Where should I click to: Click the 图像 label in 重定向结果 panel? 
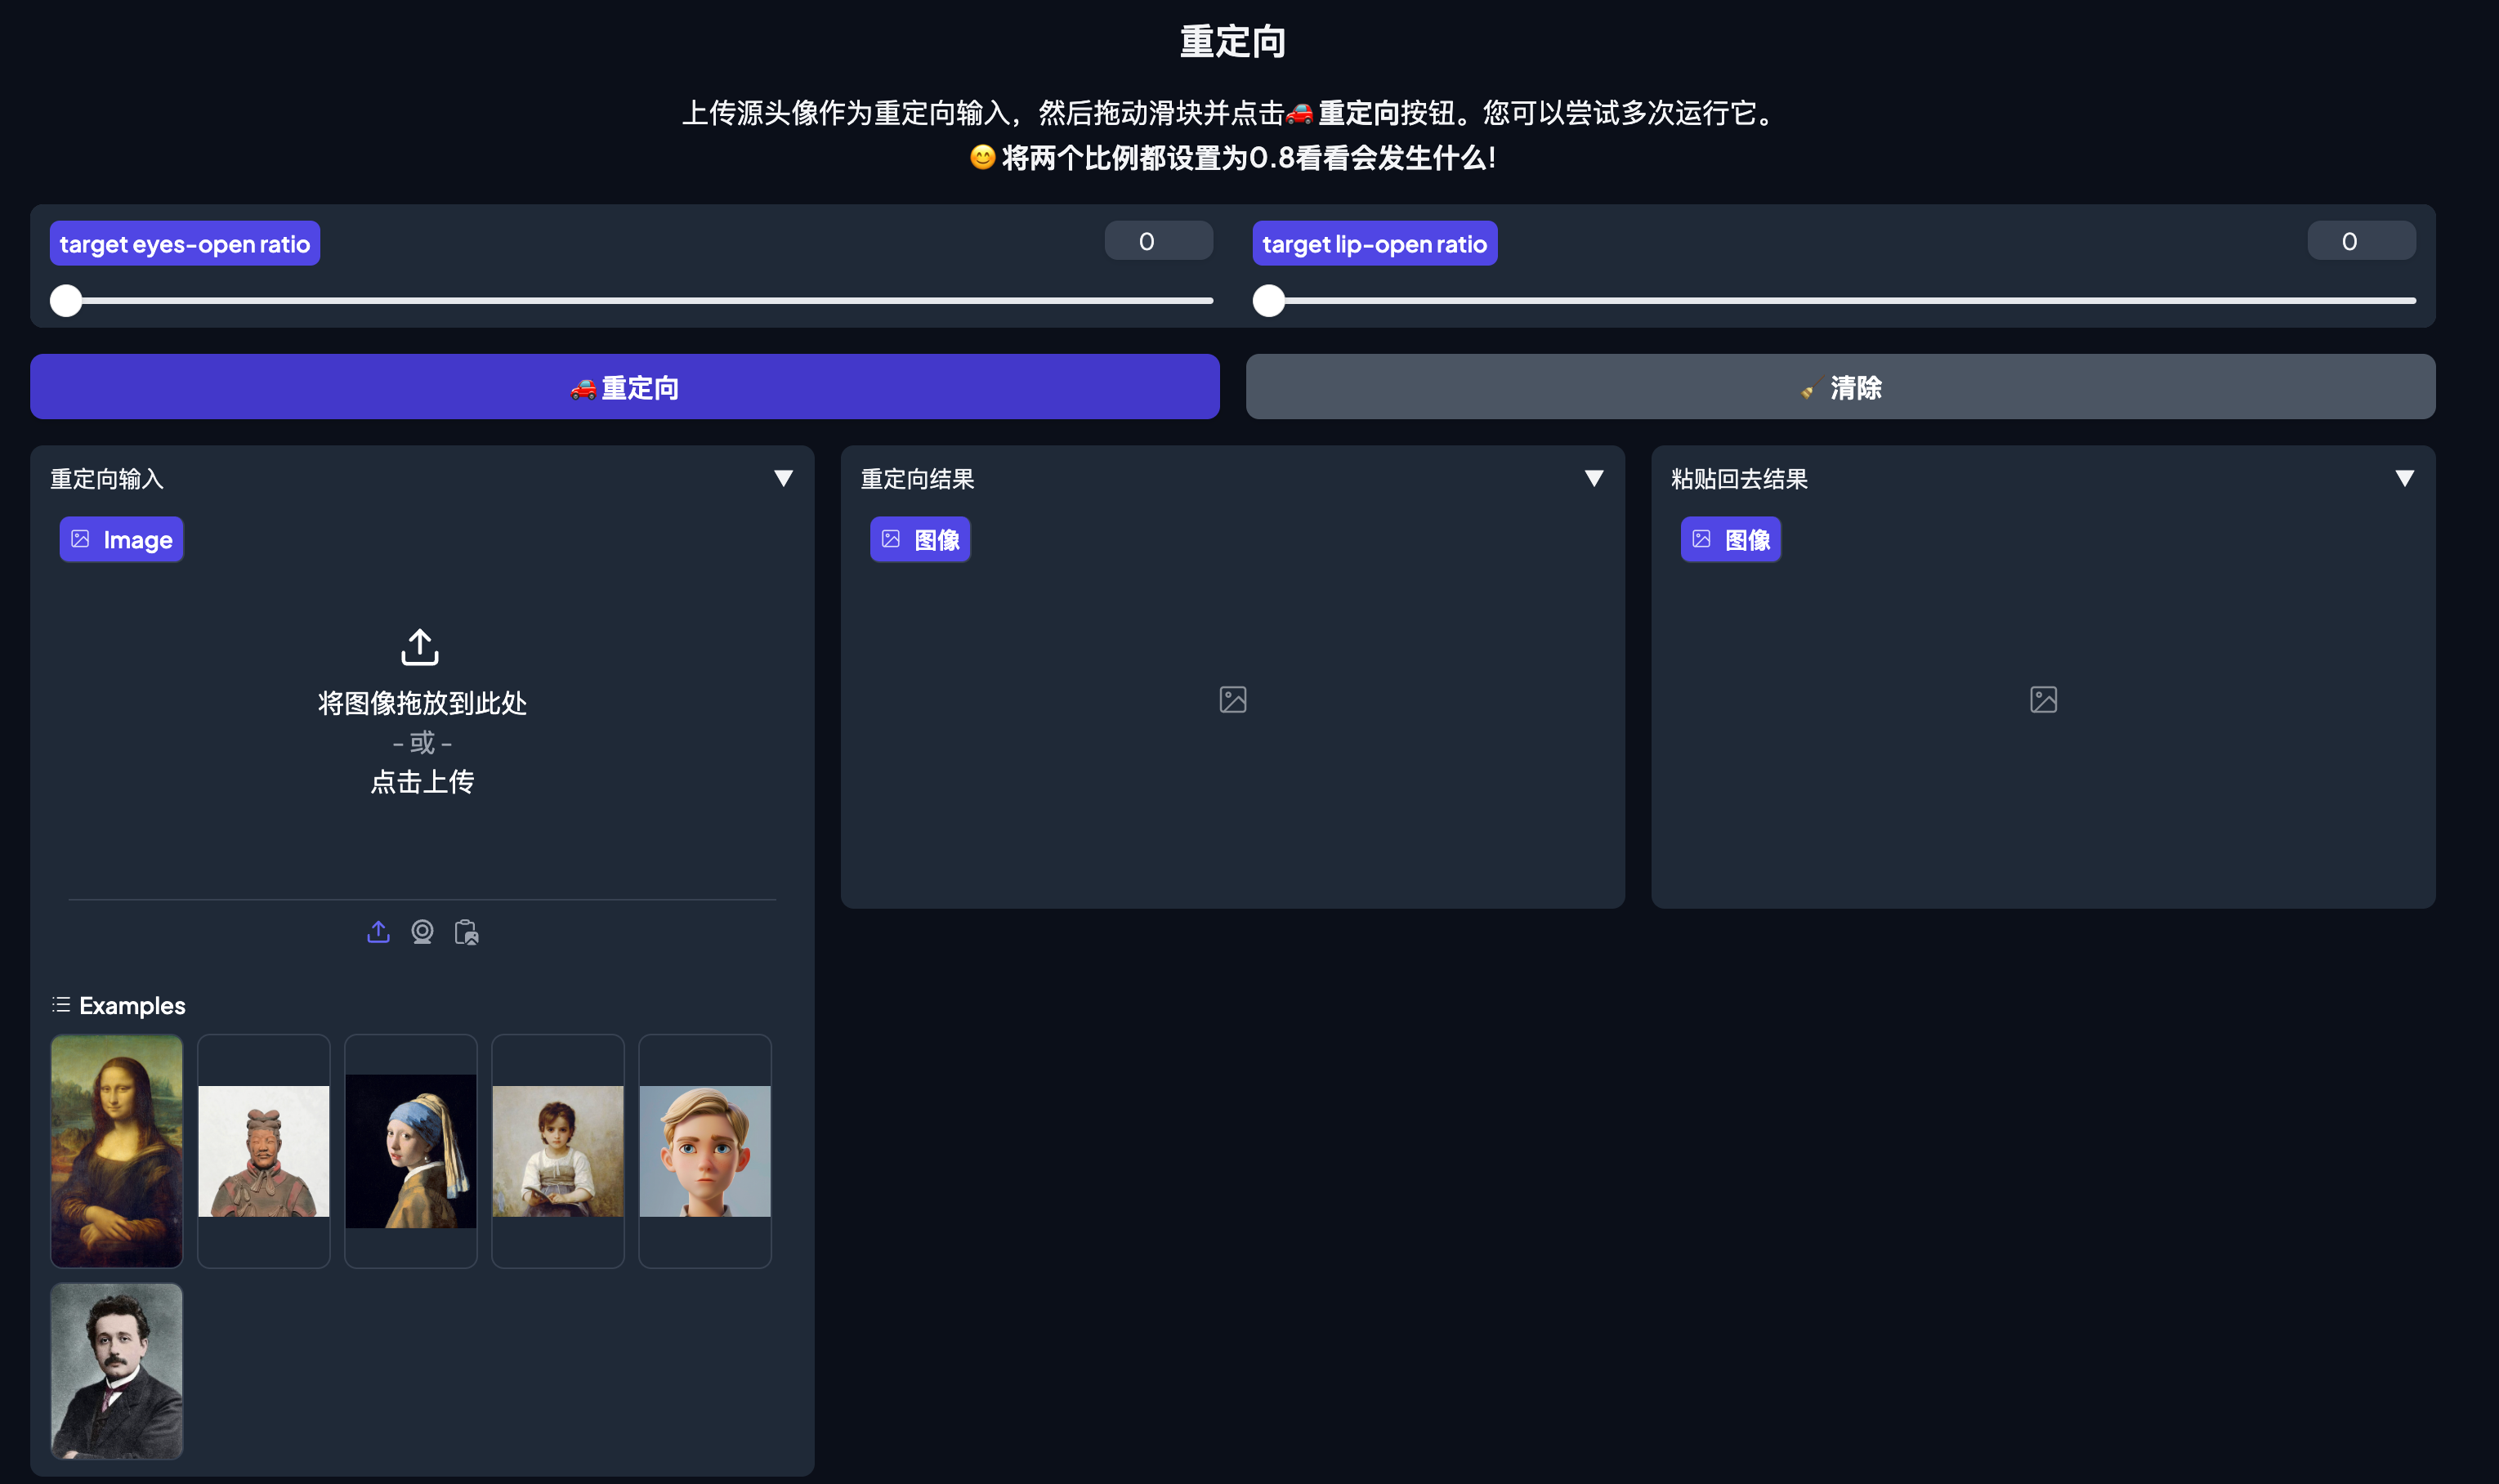(920, 540)
